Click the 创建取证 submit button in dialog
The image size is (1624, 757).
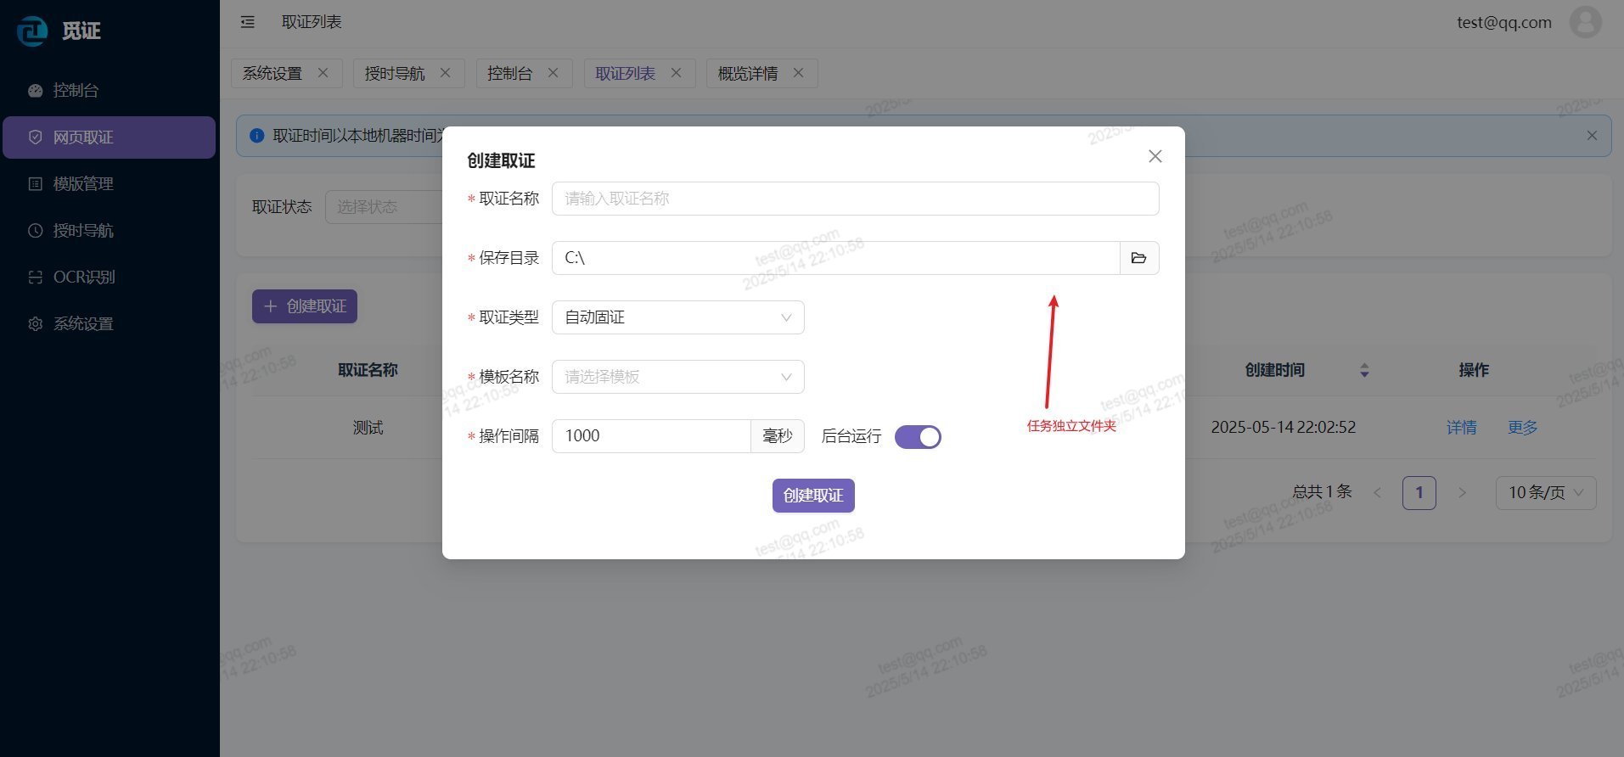pyautogui.click(x=812, y=496)
